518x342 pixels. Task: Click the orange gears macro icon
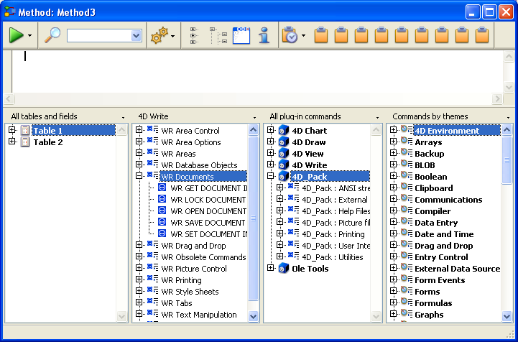158,35
